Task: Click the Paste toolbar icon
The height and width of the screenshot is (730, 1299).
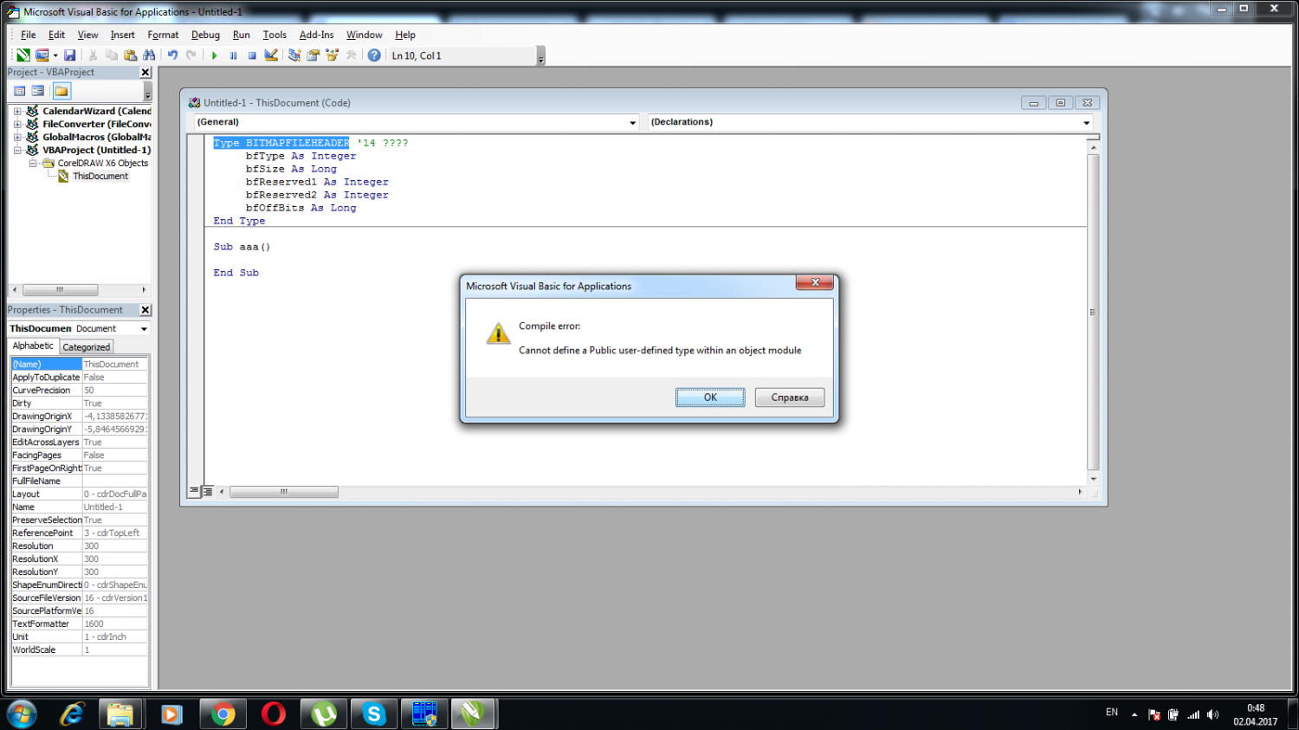Action: click(131, 55)
